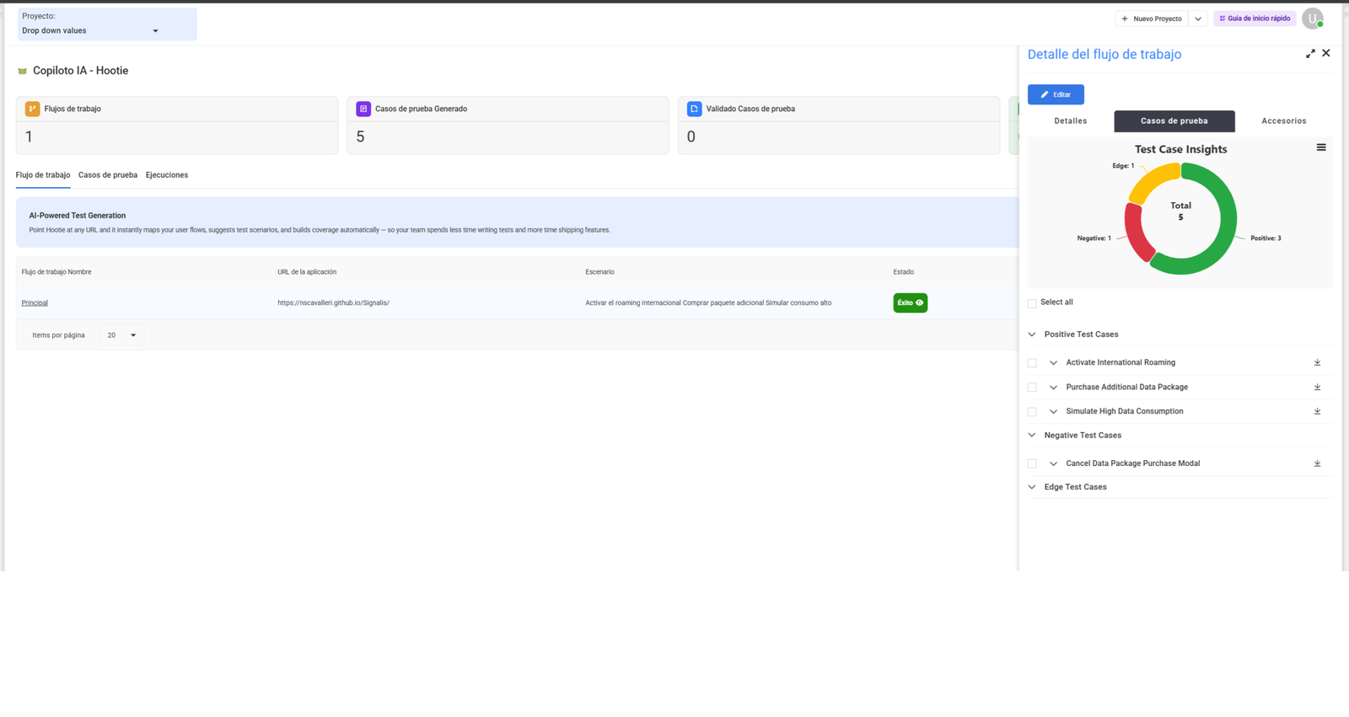The width and height of the screenshot is (1349, 717).
Task: Select the Ejecuciones tab on the main page
Action: click(x=167, y=175)
